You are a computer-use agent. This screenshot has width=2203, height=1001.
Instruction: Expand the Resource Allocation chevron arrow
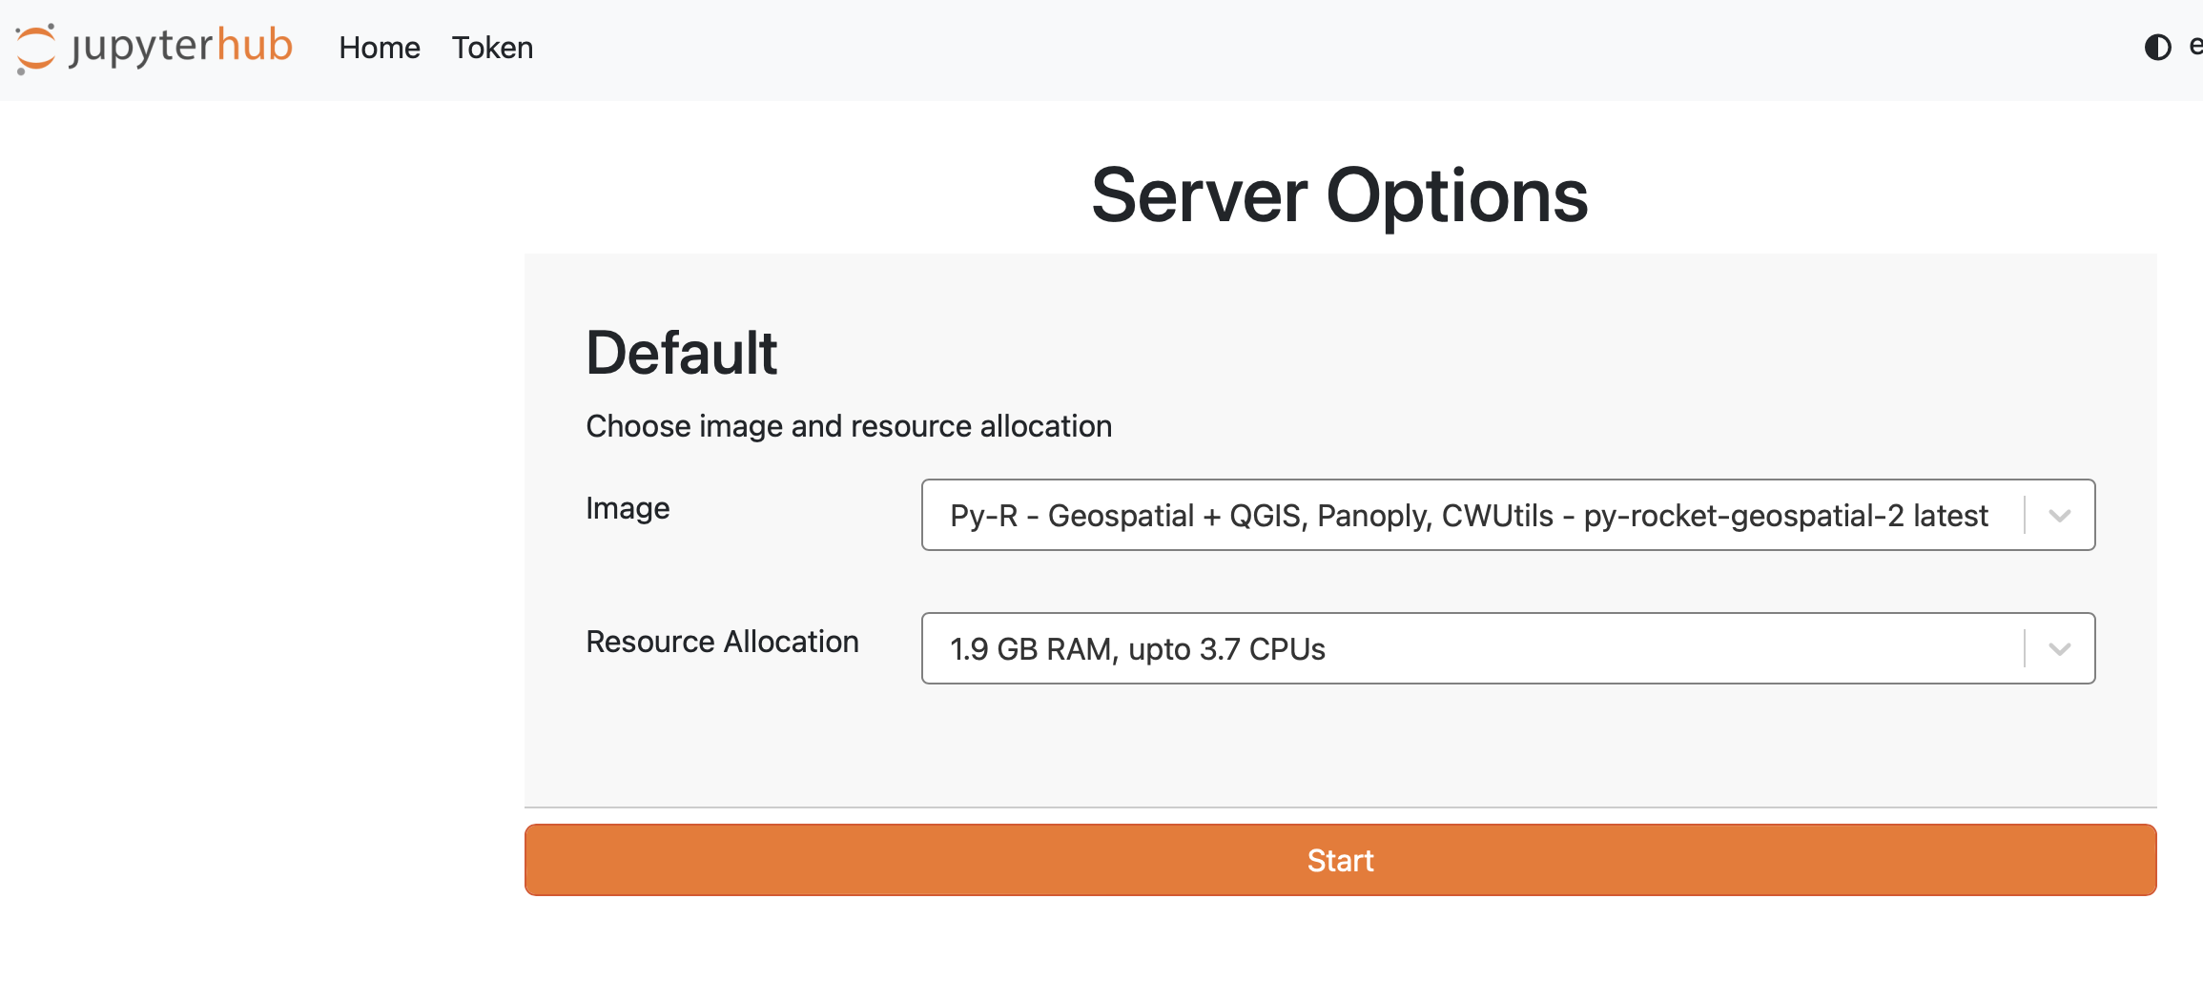pos(2060,649)
